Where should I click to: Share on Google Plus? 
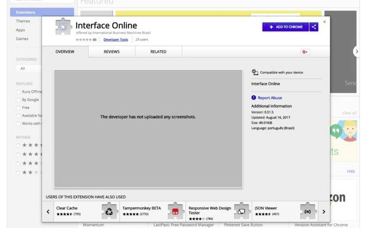[305, 52]
